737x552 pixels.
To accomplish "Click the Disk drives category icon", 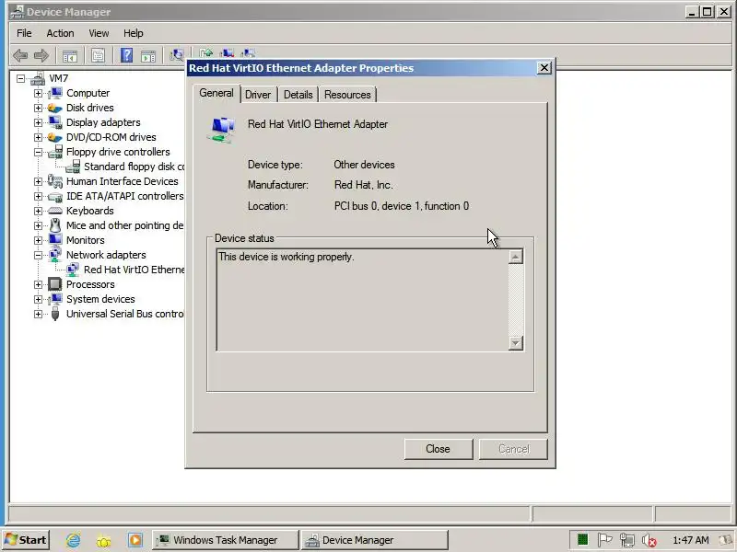I will pyautogui.click(x=55, y=108).
